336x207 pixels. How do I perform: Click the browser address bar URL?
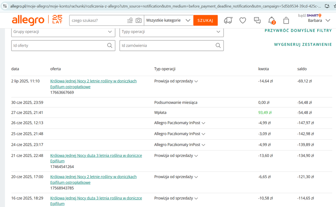click(165, 6)
